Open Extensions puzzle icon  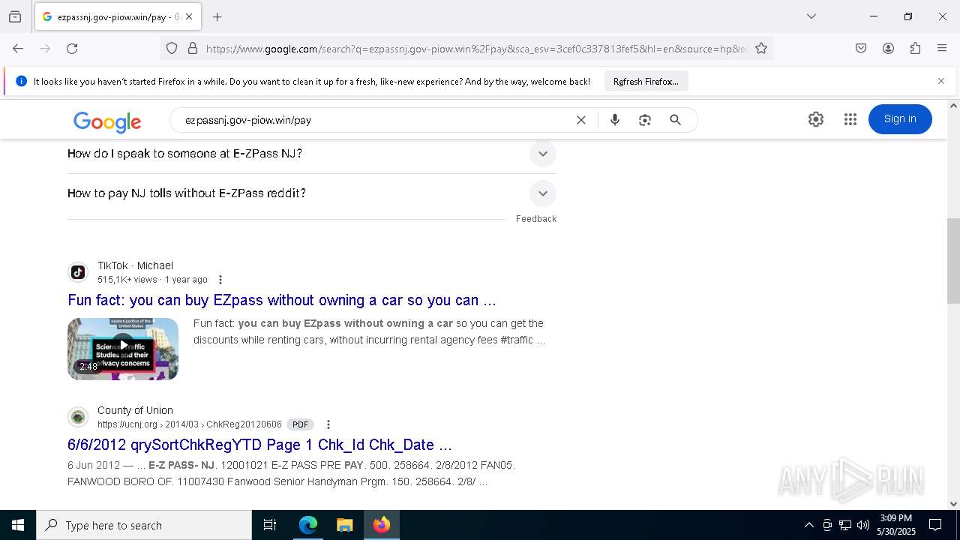915,48
